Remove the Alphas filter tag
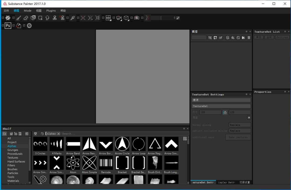The image size is (291, 190). coord(59,134)
